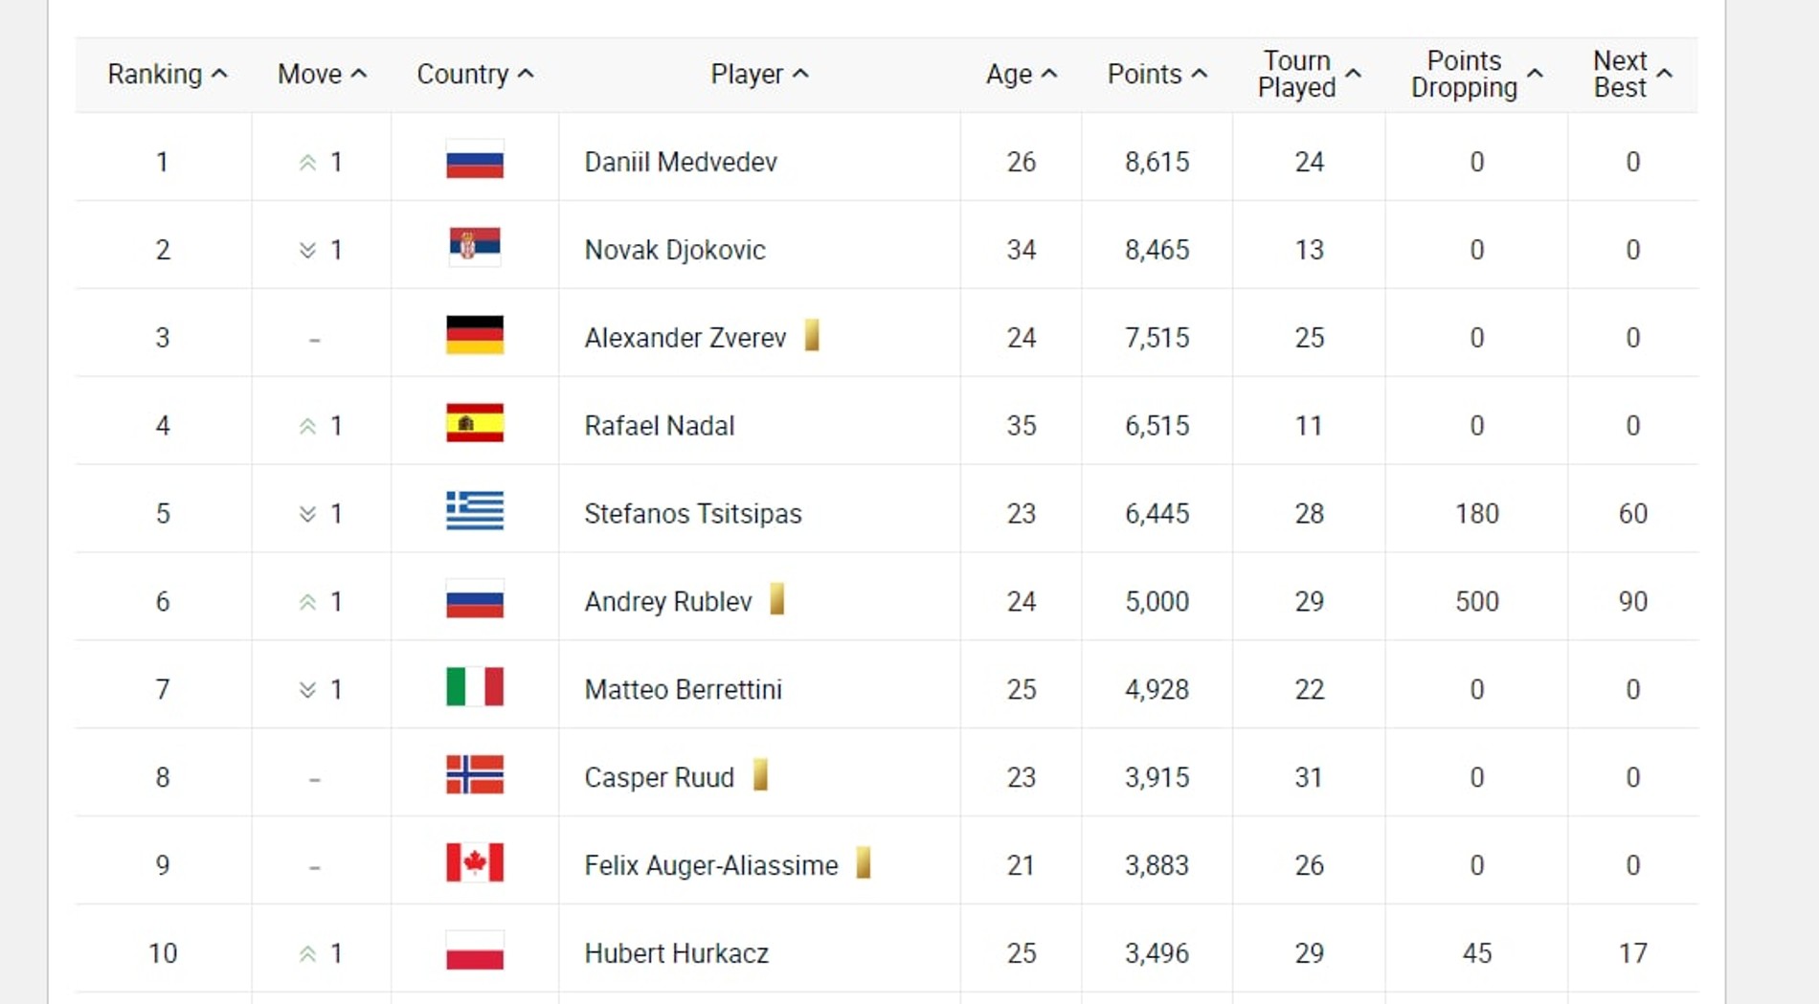
Task: Click the Spanish flag in Nadal's row
Action: pyautogui.click(x=474, y=424)
